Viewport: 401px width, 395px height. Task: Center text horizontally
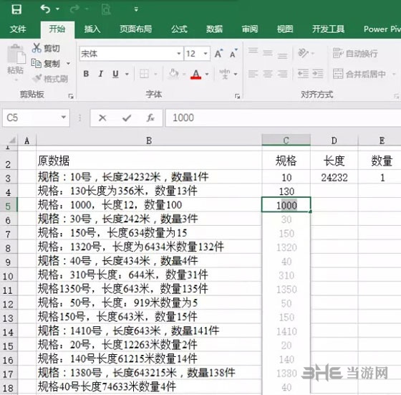(x=268, y=74)
